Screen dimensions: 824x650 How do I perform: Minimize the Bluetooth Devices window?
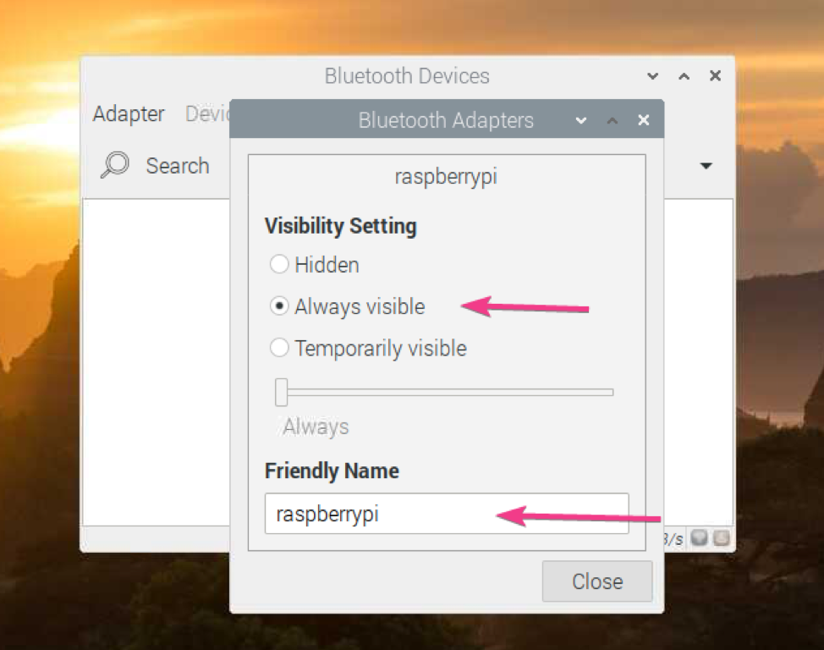[x=652, y=76]
